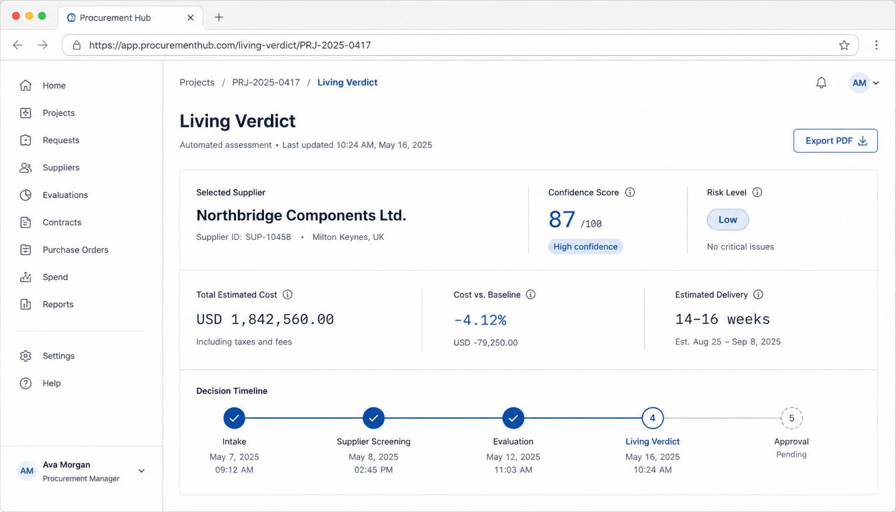Go back with browser back arrow
This screenshot has width=896, height=512.
click(18, 45)
